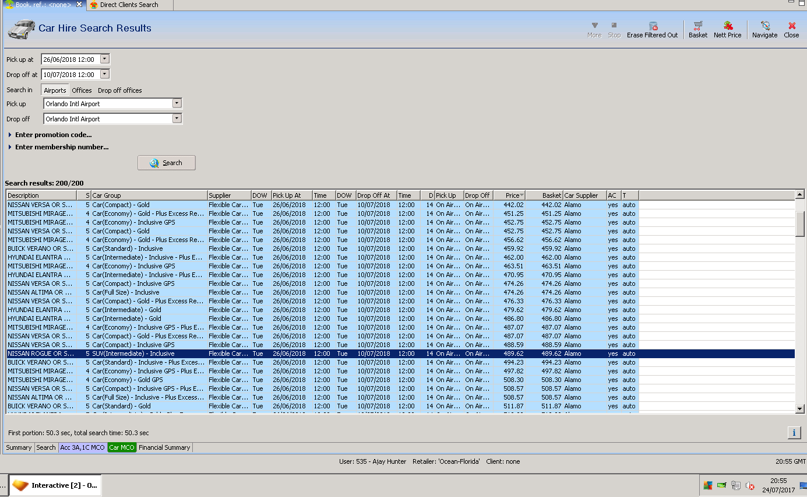
Task: Click the Search button
Action: pyautogui.click(x=166, y=163)
